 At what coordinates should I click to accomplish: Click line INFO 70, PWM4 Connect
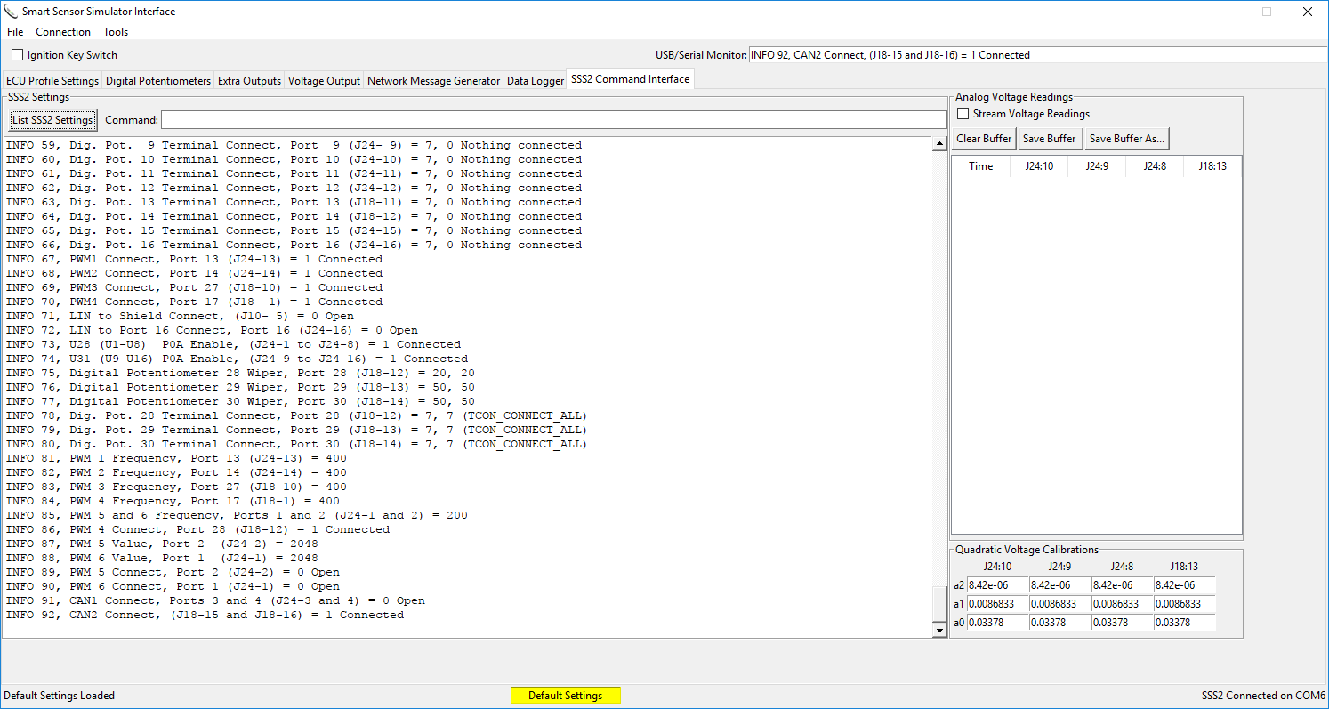[194, 302]
